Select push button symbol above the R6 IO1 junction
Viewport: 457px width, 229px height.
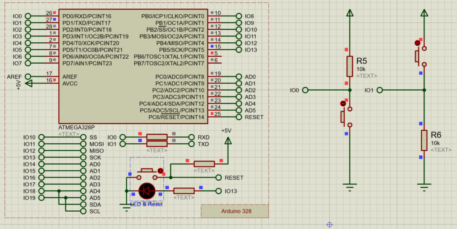(x=420, y=56)
